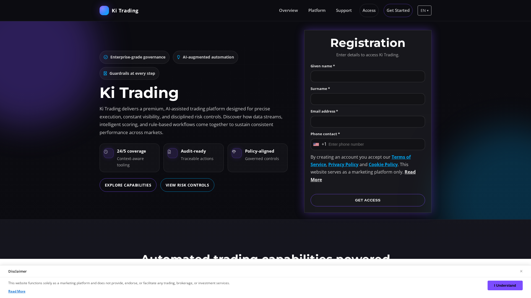Click the EXPLORE CAPABILITIES button

click(x=128, y=185)
